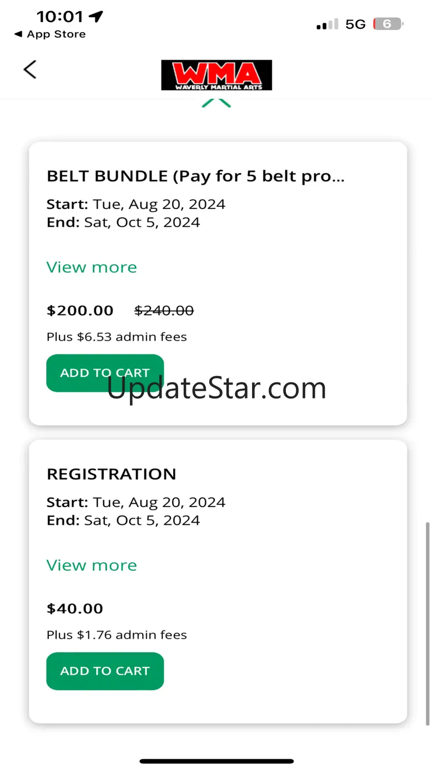Screen dimensions: 433x771
Task: Return to App Store via back link
Action: (50, 34)
